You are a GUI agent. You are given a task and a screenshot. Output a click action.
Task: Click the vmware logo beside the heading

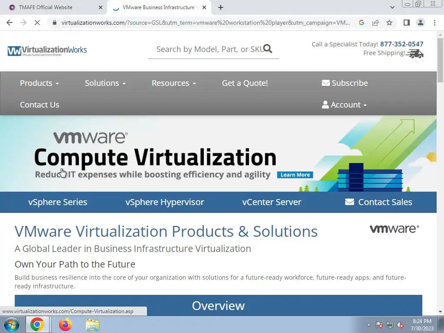pyautogui.click(x=395, y=229)
